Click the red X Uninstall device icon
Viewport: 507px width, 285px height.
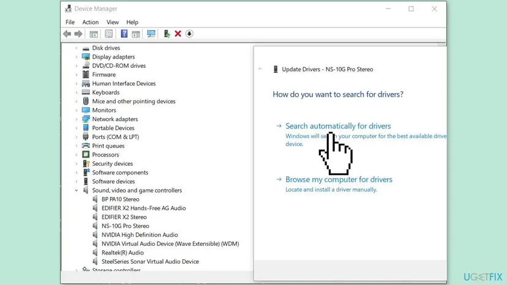[x=178, y=34]
